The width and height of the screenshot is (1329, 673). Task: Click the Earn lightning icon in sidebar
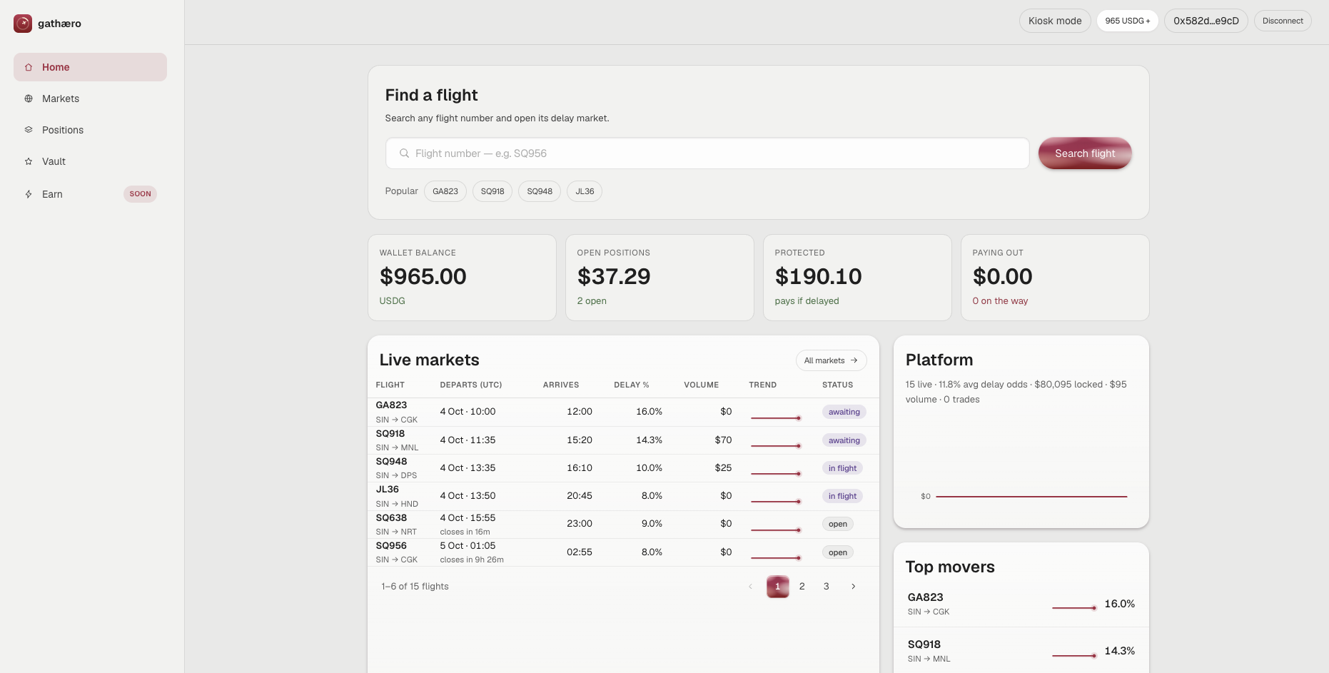(29, 194)
